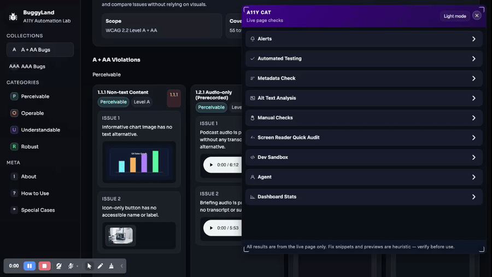Expand the Alerts section chevron
The image size is (492, 277).
(x=473, y=39)
